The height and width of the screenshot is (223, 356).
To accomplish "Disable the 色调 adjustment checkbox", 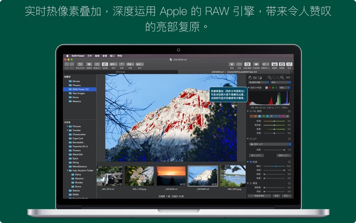I will (250, 161).
